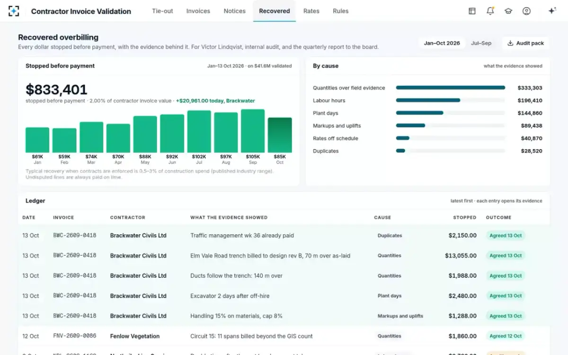This screenshot has width=568, height=355.
Task: Switch to the Tie-out tab
Action: pyautogui.click(x=162, y=11)
